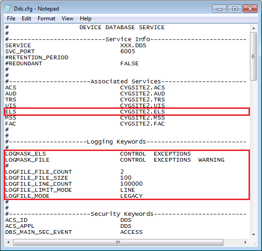Click the 100 file size value

tap(125, 178)
